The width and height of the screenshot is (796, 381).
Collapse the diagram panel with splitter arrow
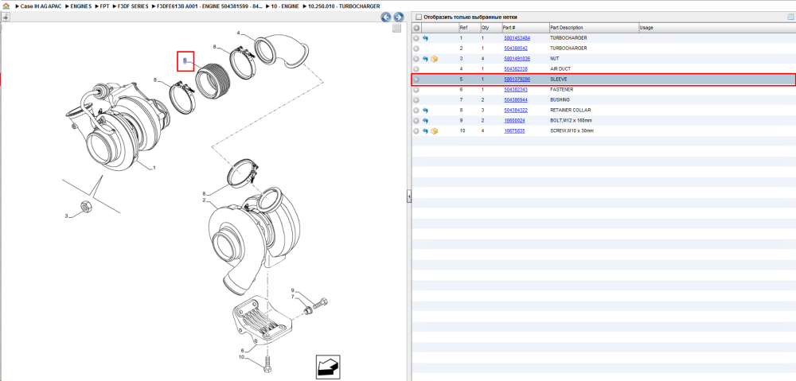click(408, 197)
